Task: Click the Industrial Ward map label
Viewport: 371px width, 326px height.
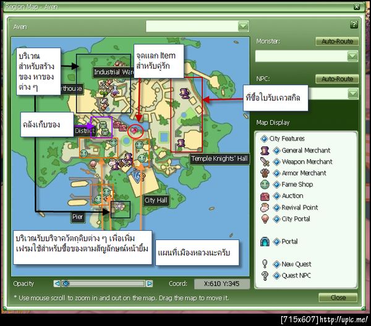Action: (x=114, y=72)
